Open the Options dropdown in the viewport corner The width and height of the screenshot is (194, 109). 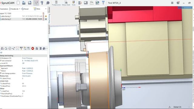tap(185, 8)
